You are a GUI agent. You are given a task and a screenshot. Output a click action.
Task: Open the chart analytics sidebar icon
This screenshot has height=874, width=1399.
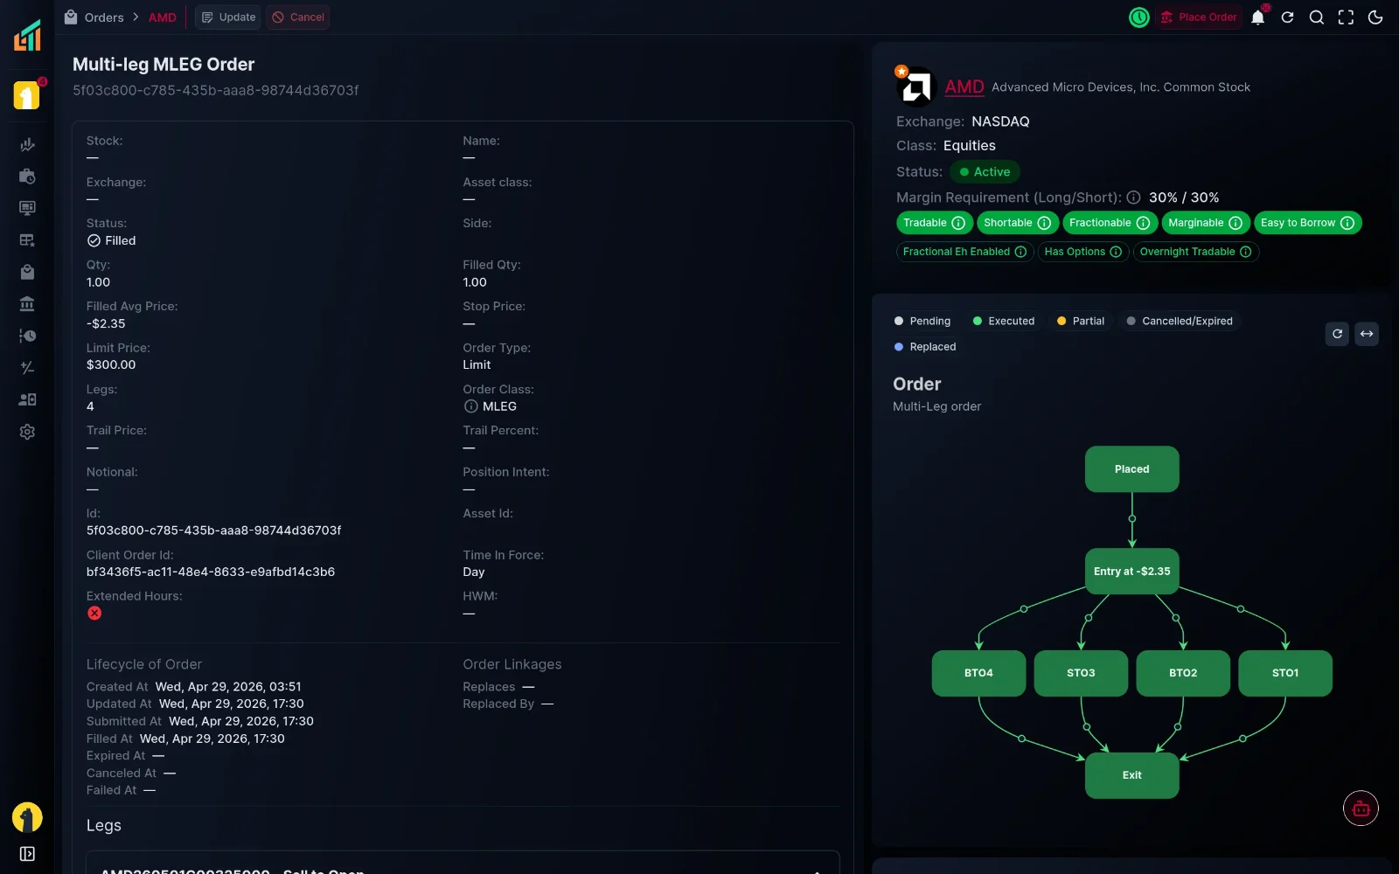click(x=27, y=144)
